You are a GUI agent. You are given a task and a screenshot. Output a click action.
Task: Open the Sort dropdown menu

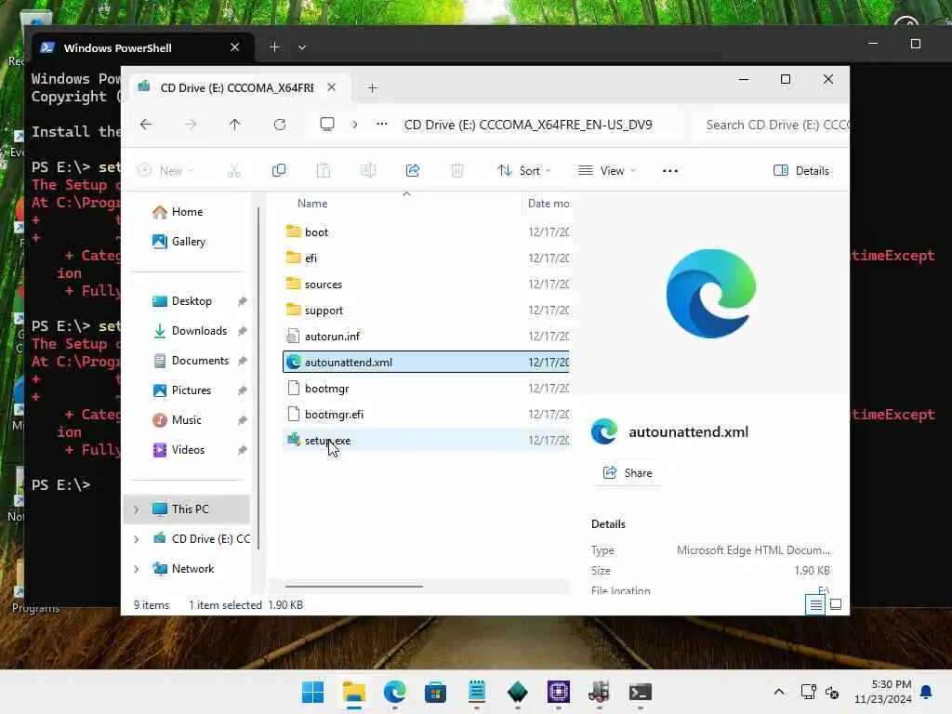point(524,171)
